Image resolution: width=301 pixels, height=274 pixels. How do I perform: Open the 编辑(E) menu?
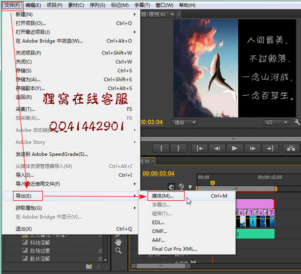(33, 5)
